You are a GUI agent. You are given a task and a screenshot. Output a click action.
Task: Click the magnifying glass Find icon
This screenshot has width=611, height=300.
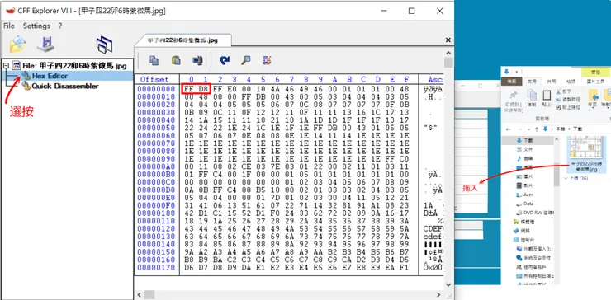[245, 60]
